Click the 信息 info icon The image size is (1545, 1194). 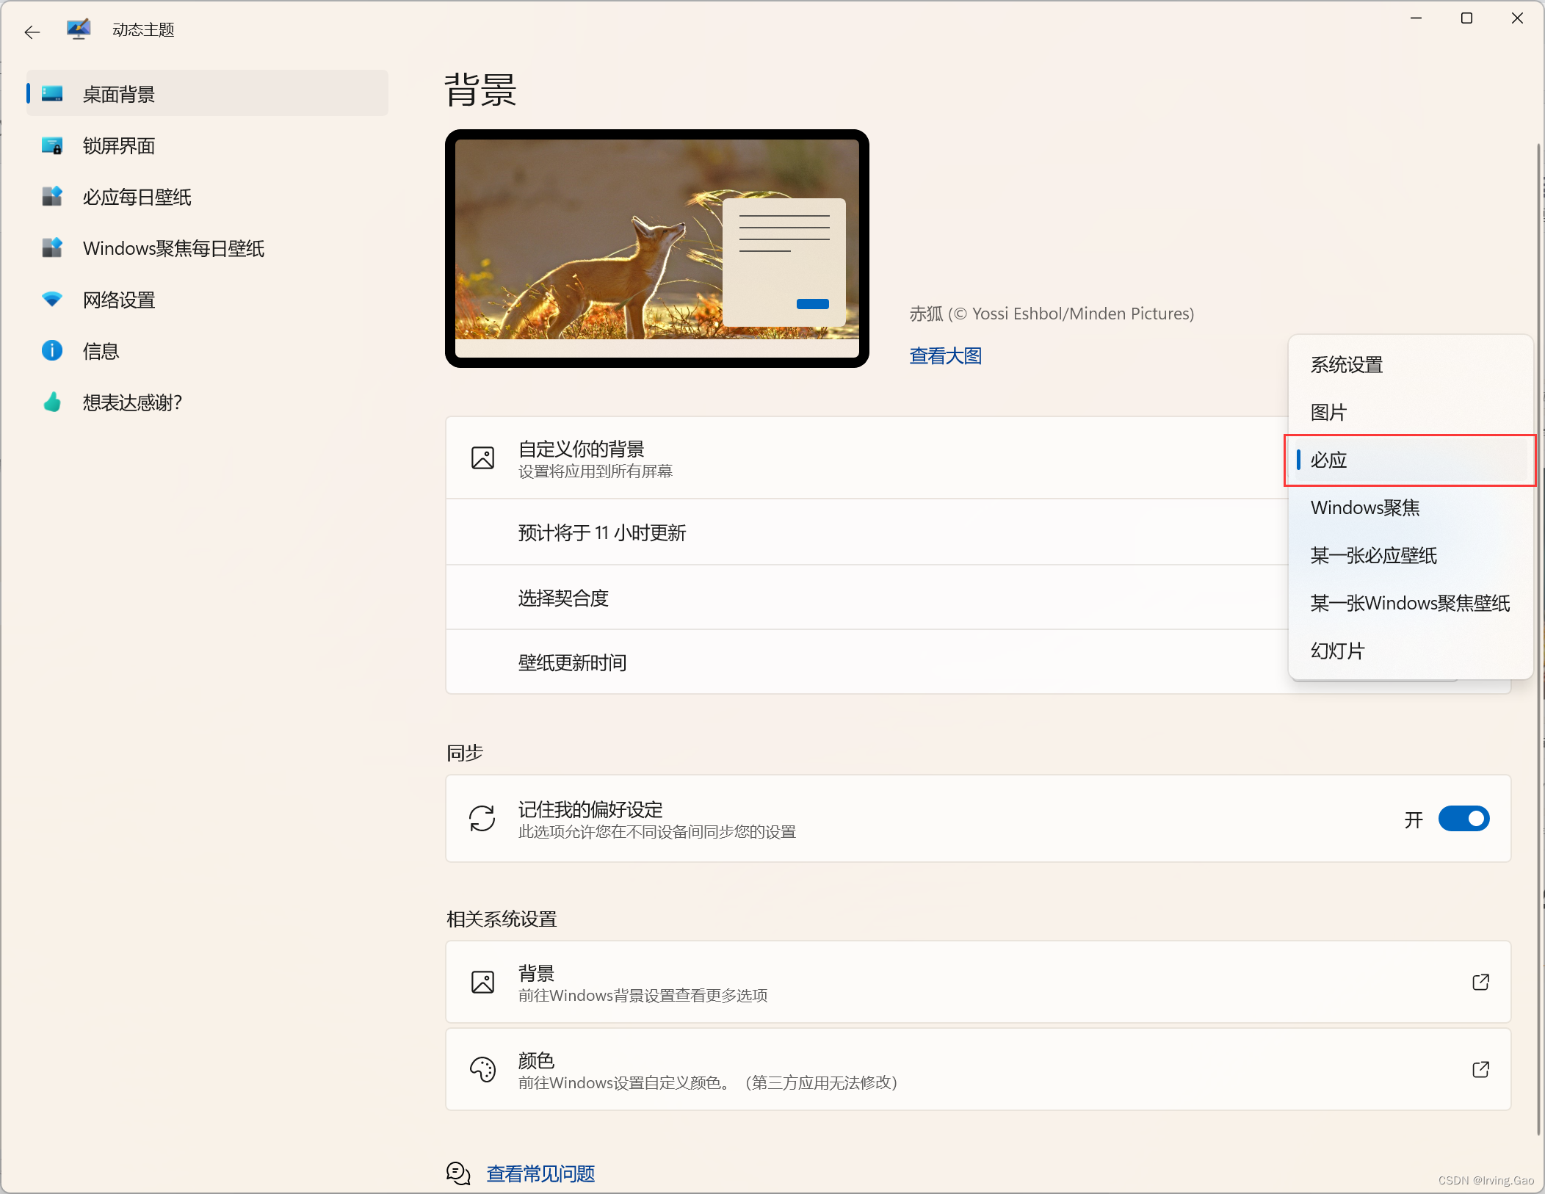(52, 351)
